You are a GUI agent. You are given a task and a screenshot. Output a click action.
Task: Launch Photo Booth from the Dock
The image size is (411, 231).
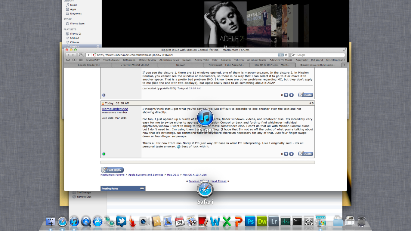coord(203,222)
